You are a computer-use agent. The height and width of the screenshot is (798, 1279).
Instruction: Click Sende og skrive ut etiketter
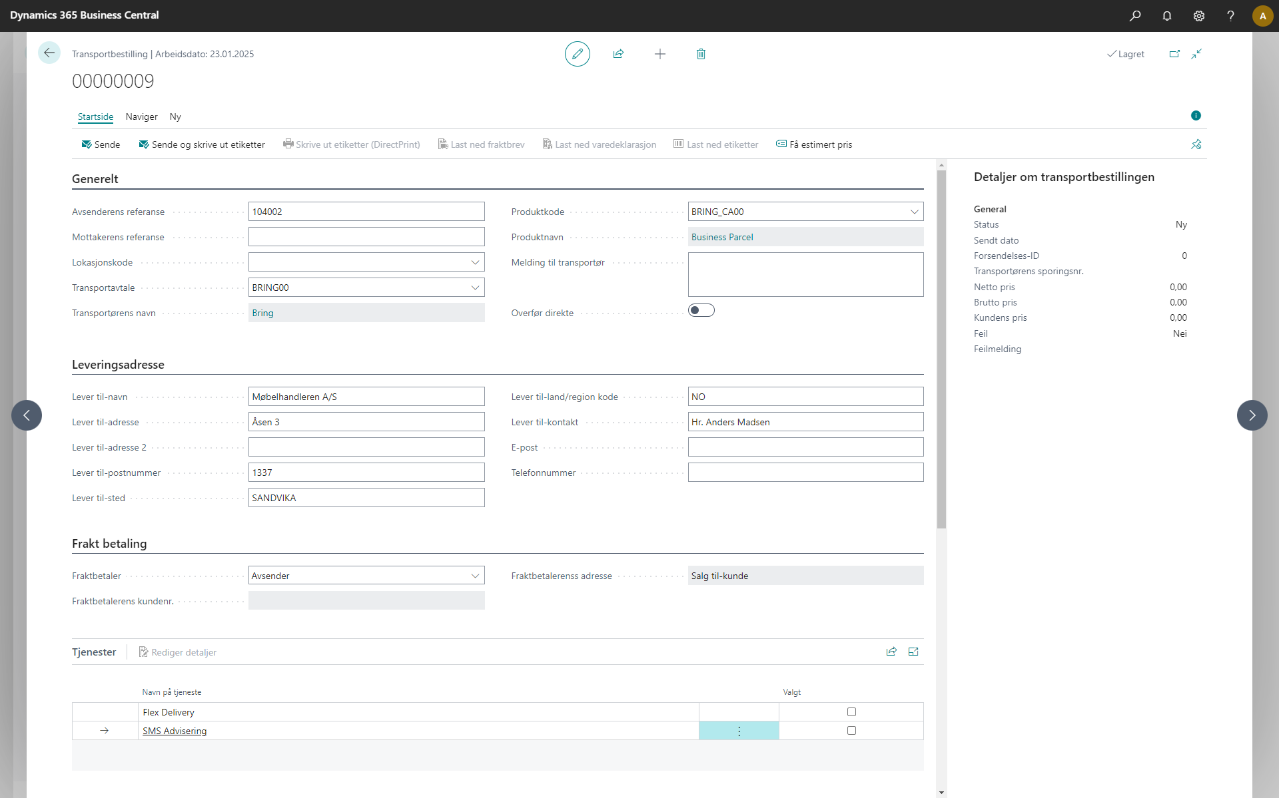202,144
